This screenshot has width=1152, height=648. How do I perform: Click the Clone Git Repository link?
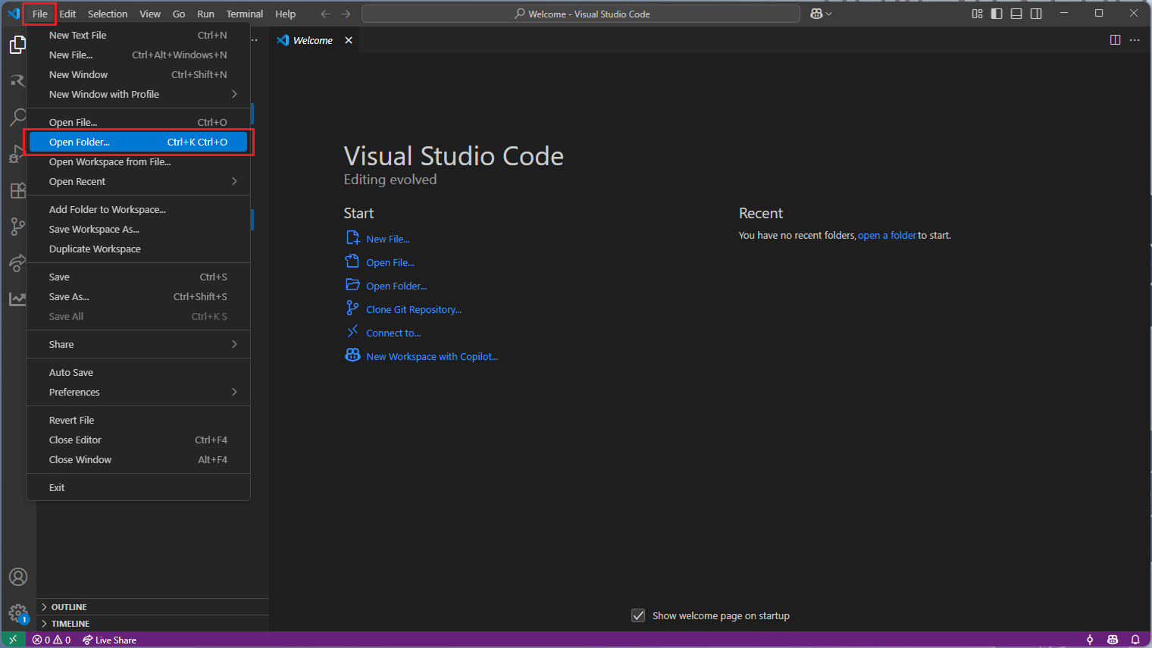click(x=414, y=309)
